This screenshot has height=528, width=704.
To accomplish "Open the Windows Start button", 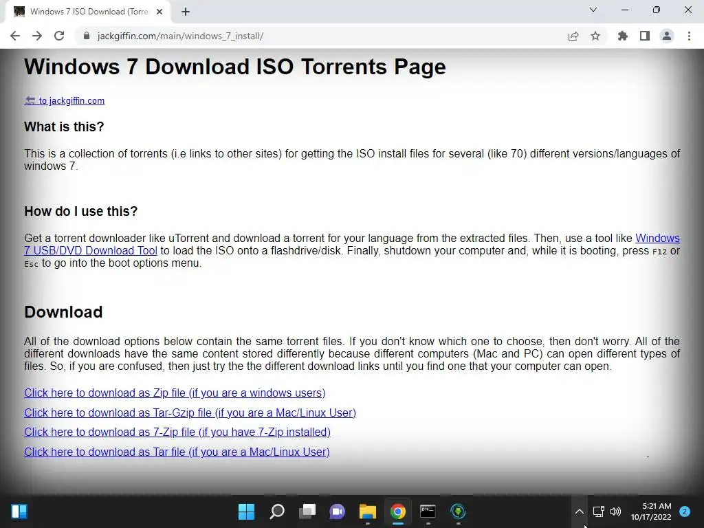I will point(246,511).
